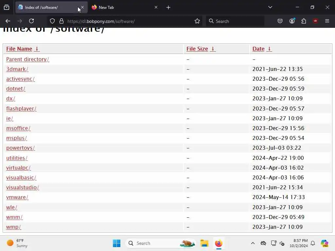Screen dimensions: 335x251
Task: List all tabs dropdown arrow
Action: click(x=270, y=7)
